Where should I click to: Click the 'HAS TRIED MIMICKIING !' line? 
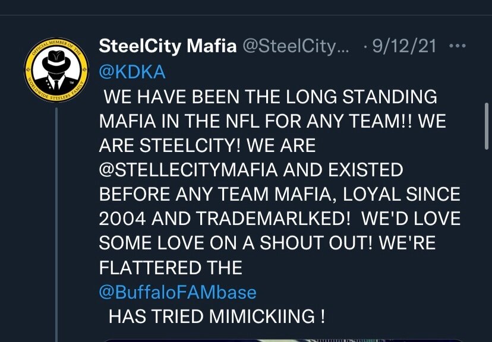pyautogui.click(x=217, y=316)
